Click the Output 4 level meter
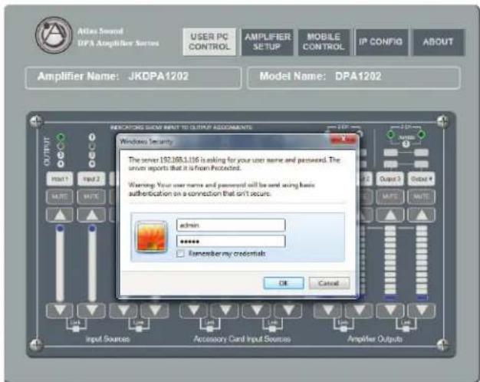480x382 pixels. [422, 262]
